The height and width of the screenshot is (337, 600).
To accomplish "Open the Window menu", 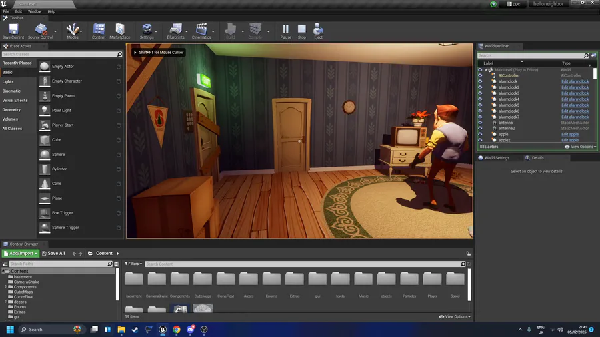I will 35,11.
